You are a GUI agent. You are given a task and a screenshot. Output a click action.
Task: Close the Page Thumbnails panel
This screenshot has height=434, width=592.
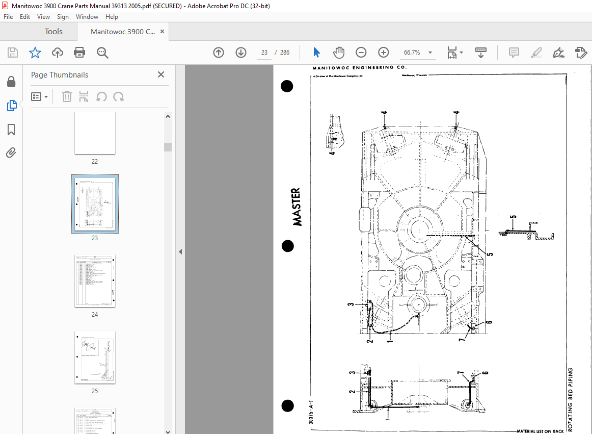click(161, 74)
